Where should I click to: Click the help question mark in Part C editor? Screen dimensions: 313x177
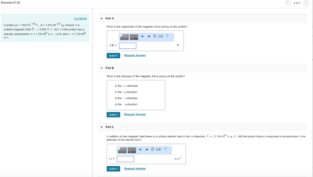pos(165,149)
